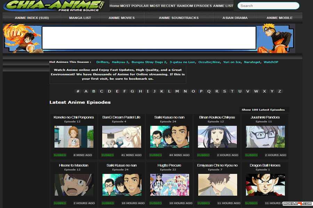
Task: Open the Bungou Stray Dogs 2 link
Action: click(149, 62)
